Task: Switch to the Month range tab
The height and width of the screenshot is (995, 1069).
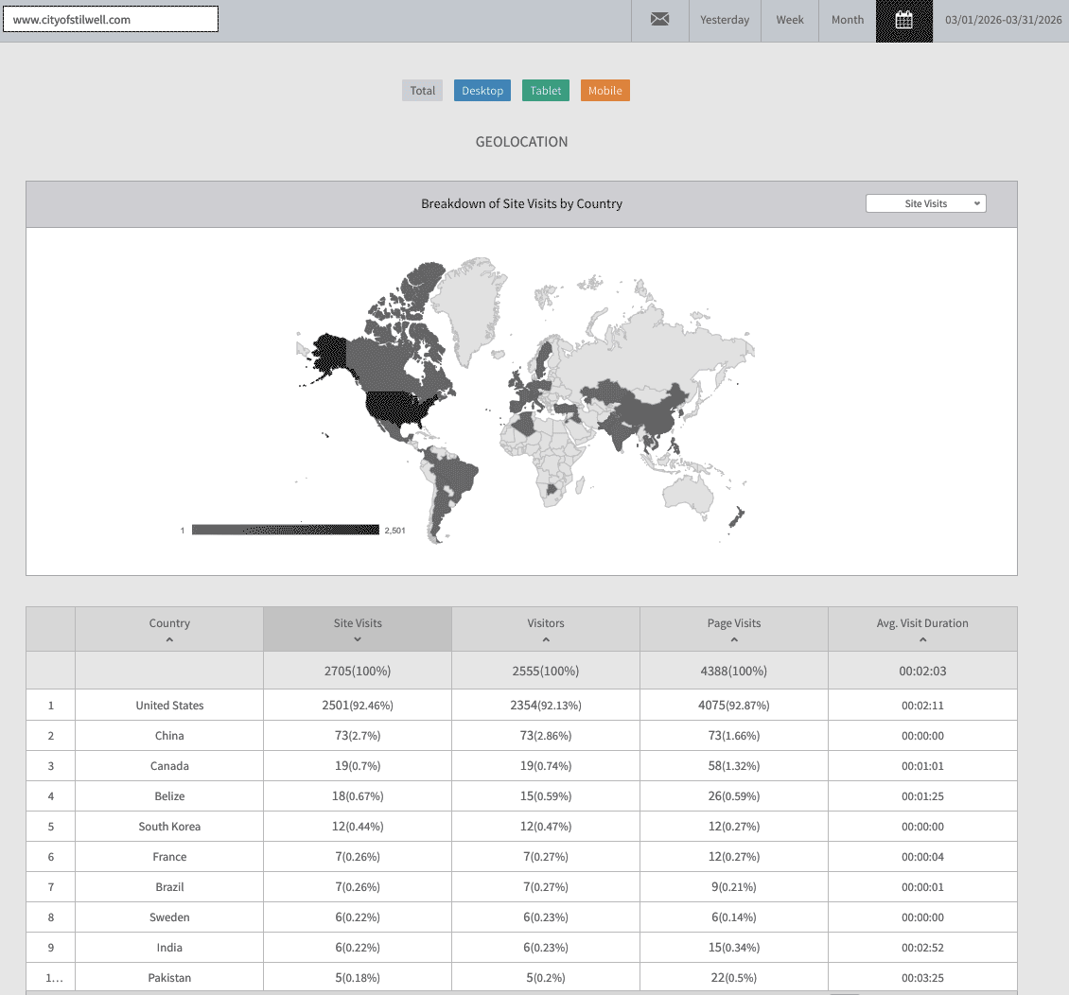Action: click(847, 20)
